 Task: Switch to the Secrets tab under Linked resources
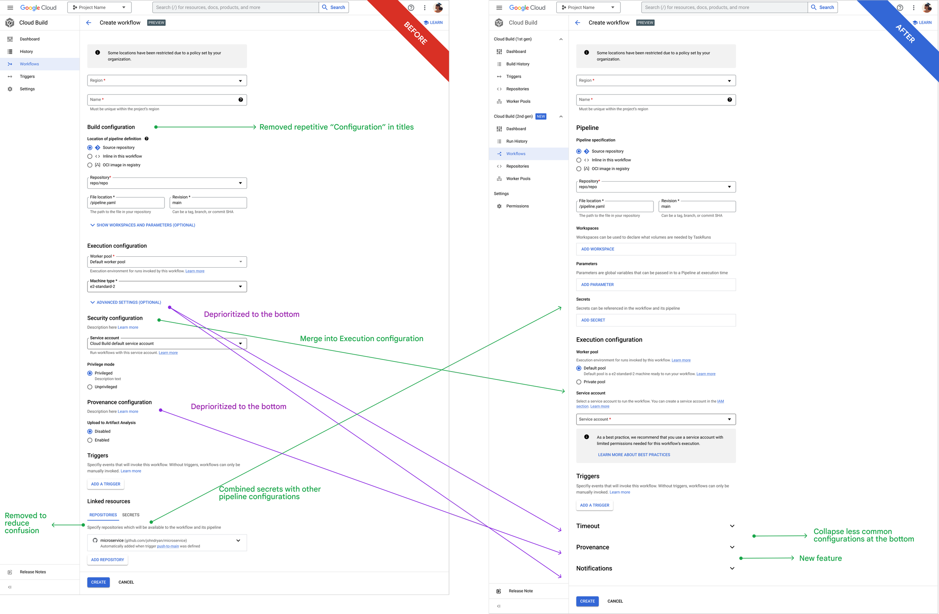[x=131, y=515]
